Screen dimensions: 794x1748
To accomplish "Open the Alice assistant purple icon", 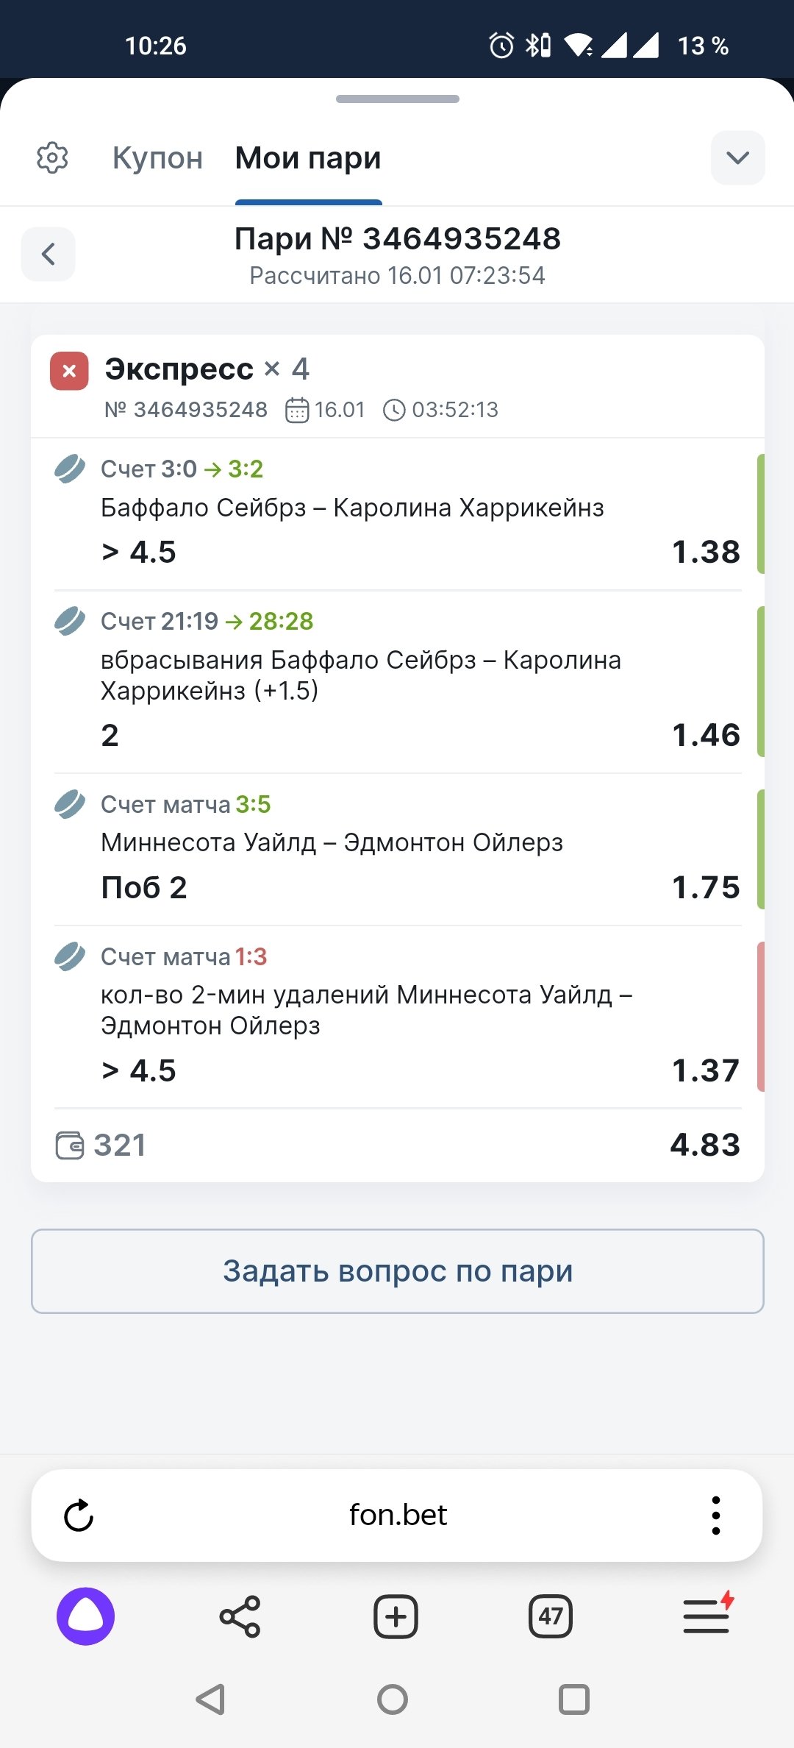I will click(x=85, y=1616).
